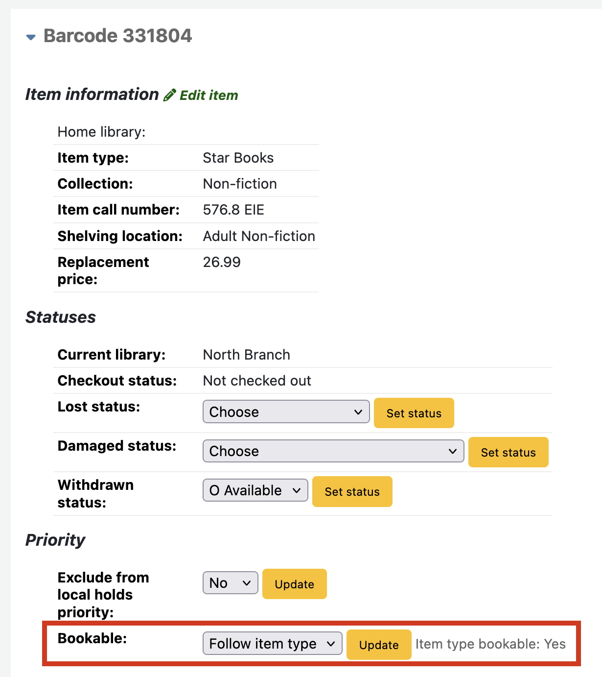Click the pencil icon beside Edit item
Screen dimensions: 602x677
(169, 95)
